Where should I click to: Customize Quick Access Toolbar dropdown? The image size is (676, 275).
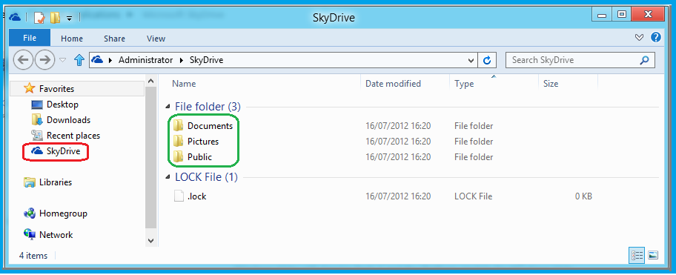tap(69, 18)
